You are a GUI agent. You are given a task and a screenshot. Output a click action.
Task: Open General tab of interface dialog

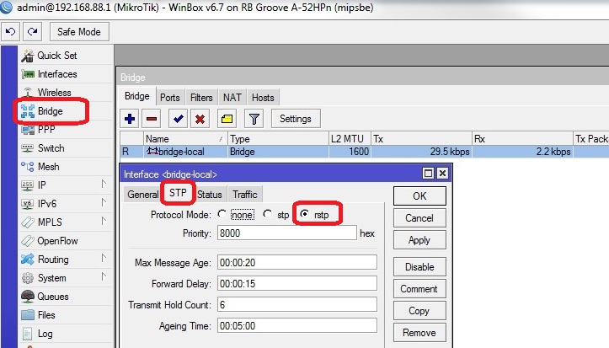click(143, 194)
